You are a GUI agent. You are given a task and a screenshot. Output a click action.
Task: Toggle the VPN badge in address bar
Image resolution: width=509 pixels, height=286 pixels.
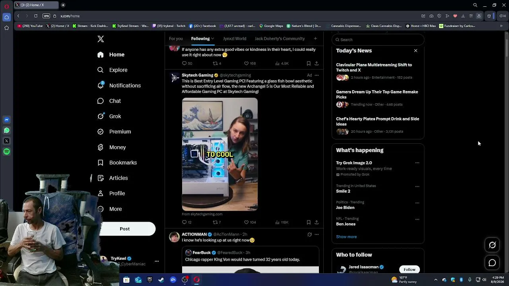[x=47, y=16]
